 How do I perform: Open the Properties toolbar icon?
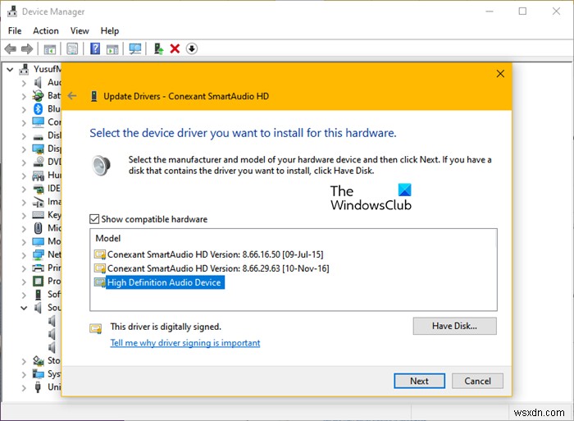click(x=72, y=49)
